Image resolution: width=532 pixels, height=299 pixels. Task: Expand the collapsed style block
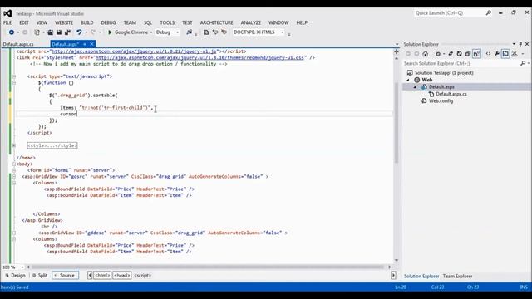tap(14, 145)
